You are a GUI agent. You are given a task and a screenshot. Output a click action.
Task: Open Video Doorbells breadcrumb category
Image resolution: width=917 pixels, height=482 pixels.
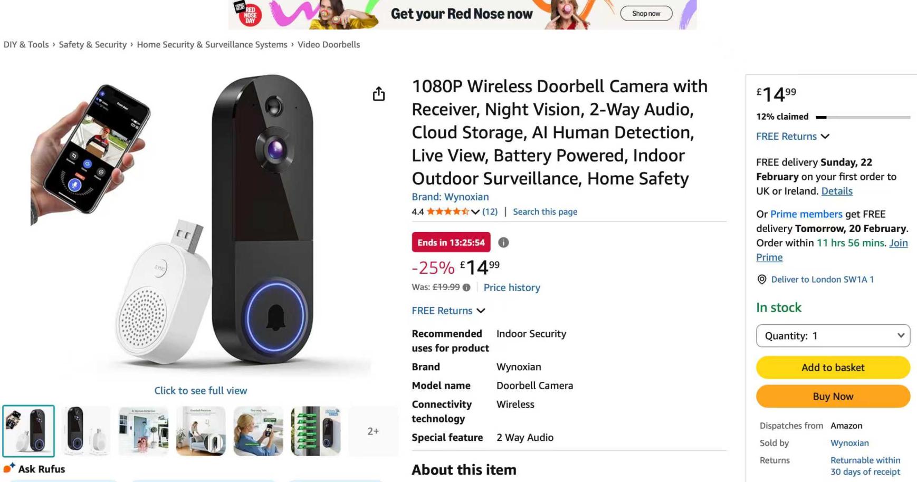(x=328, y=45)
